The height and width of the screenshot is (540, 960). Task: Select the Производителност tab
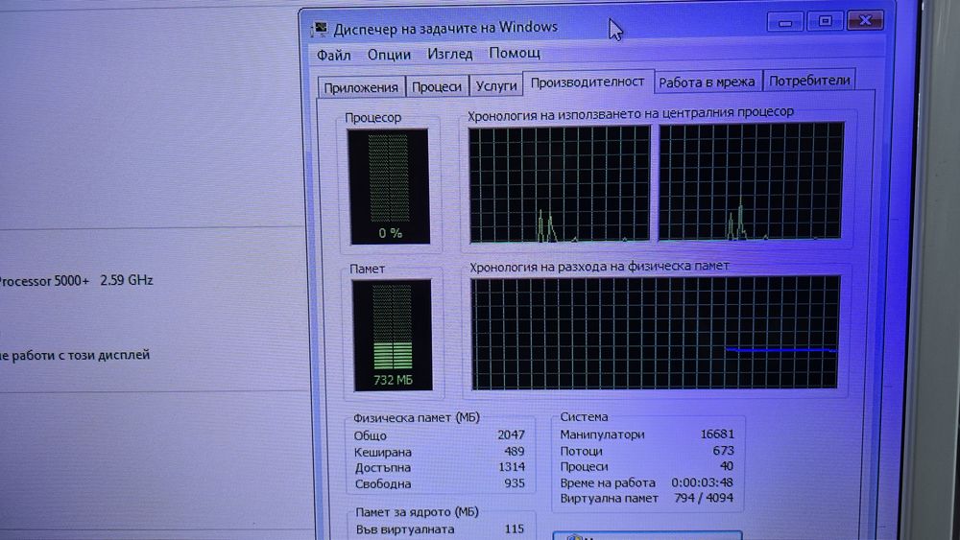(588, 82)
